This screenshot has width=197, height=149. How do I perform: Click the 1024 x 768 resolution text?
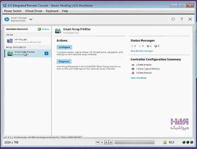click(x=11, y=142)
